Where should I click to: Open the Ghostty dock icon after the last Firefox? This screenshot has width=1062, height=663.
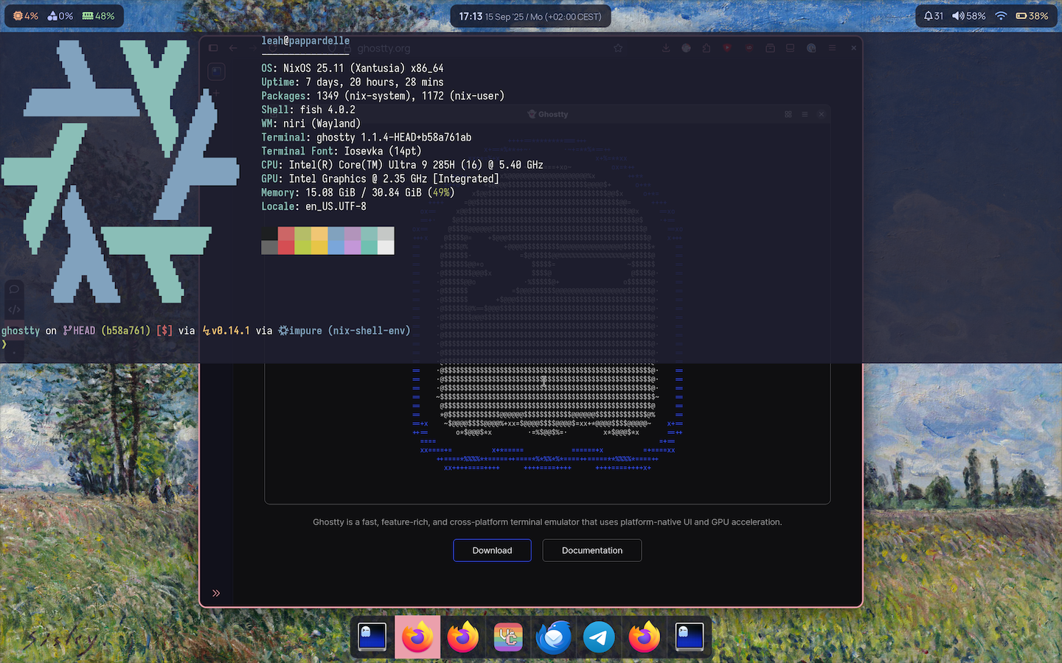(x=690, y=637)
